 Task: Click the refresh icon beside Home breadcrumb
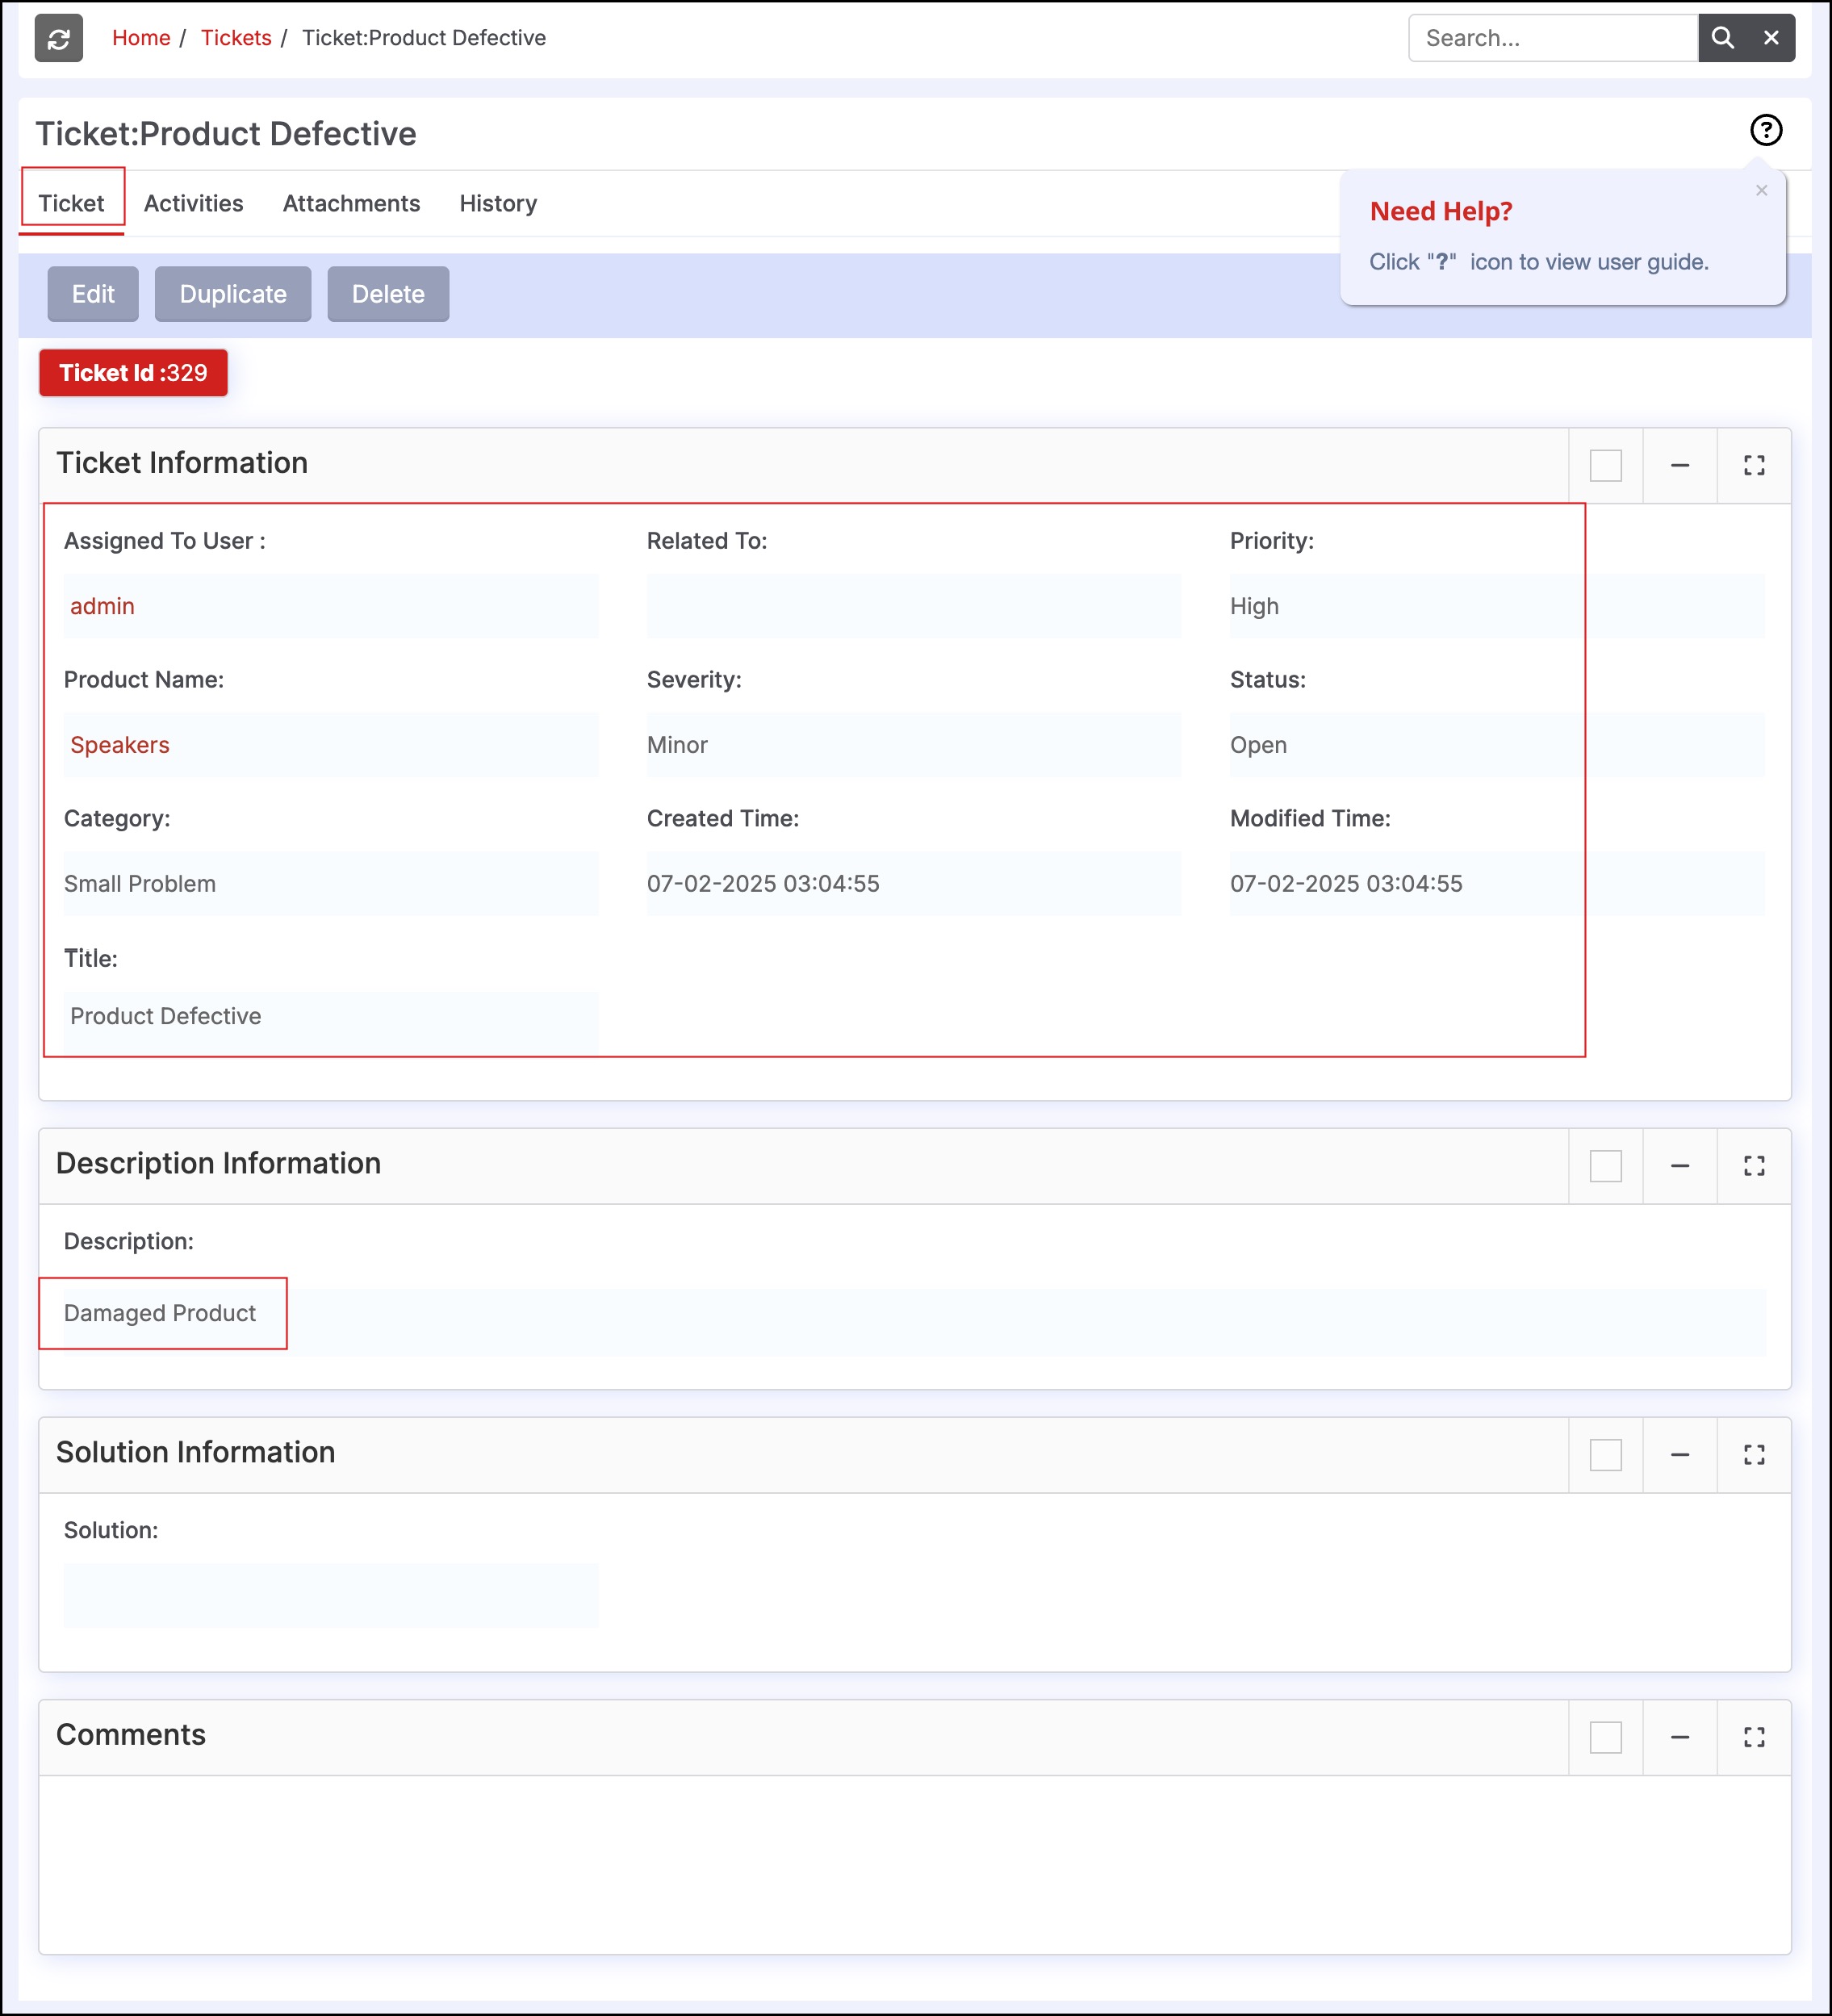59,38
